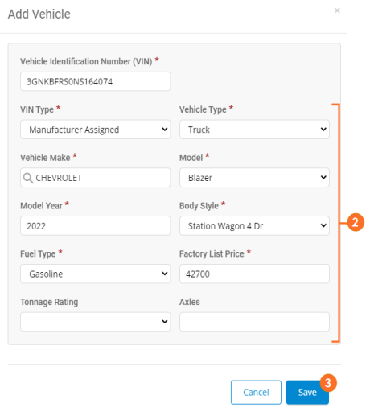
Task: Click the VIN input field
Action: 95,81
